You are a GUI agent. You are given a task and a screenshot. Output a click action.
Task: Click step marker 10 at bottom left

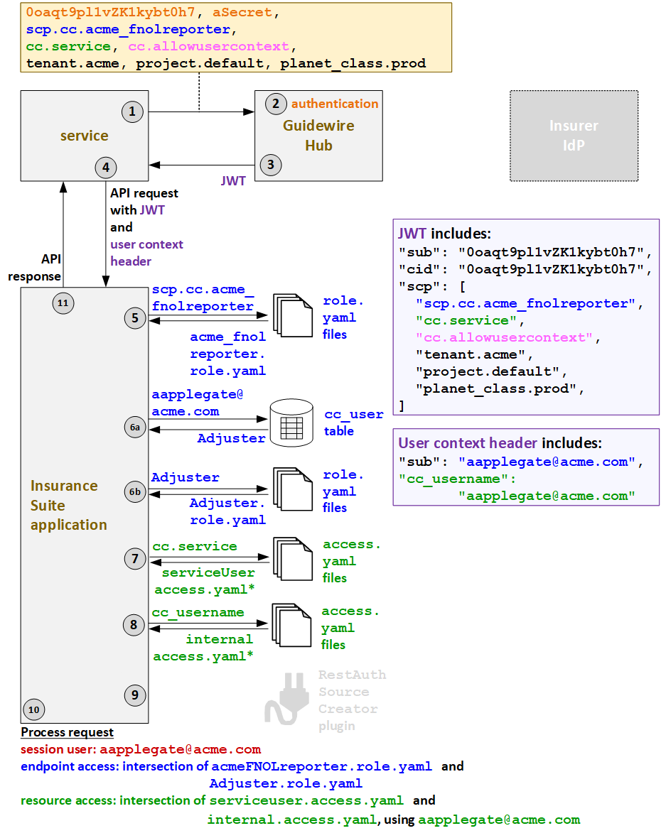pyautogui.click(x=33, y=709)
